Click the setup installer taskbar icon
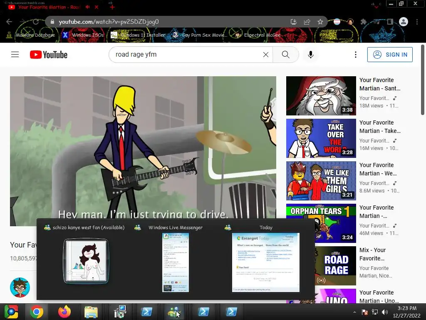 [120, 312]
